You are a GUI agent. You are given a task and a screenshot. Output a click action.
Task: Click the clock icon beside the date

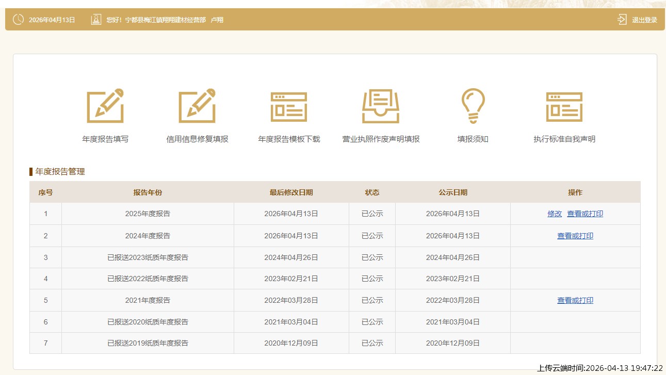[x=18, y=20]
